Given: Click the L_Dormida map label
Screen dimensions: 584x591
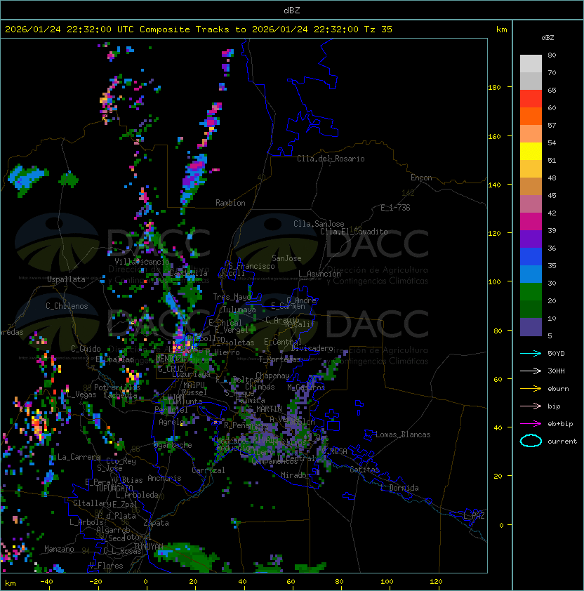Looking at the screenshot, I should click(x=399, y=488).
